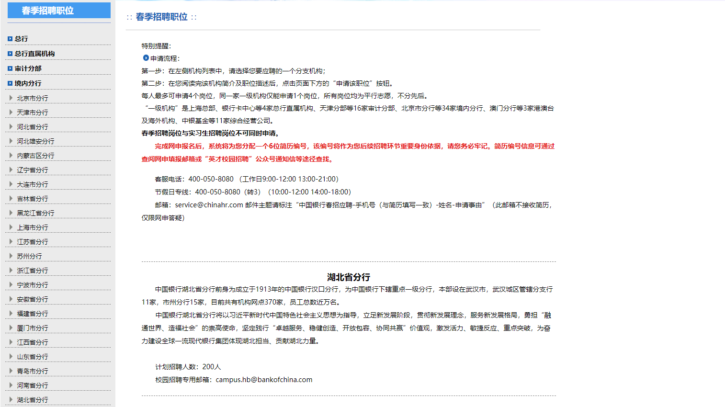The width and height of the screenshot is (725, 407).
Task: Open the 境内分行 category
Action: coord(28,83)
